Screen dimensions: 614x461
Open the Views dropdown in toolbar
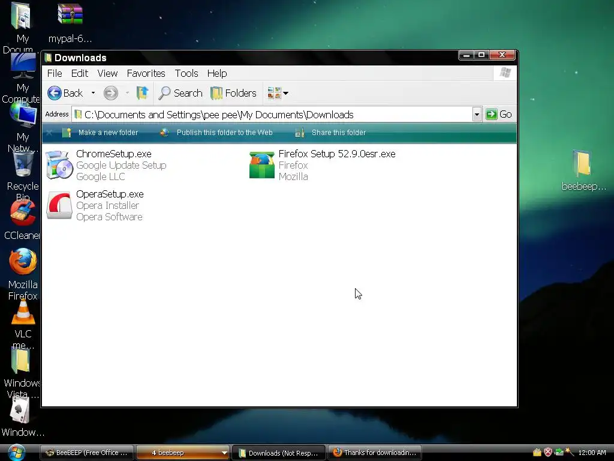tap(278, 93)
